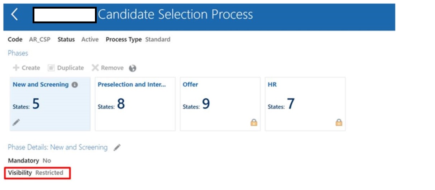Select the Preselection and Inter... phase
This screenshot has width=435, height=190.
(132, 85)
